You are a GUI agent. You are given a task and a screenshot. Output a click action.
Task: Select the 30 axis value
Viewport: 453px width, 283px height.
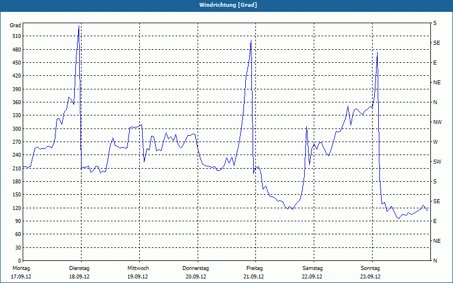click(18, 248)
